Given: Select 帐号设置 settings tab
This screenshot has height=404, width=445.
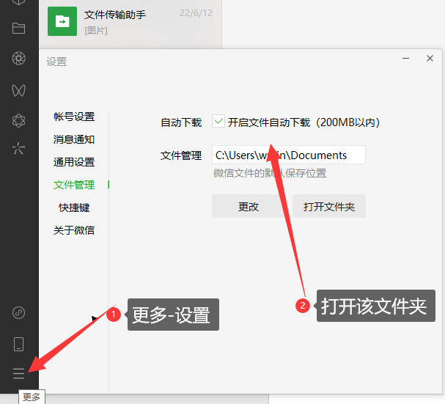Looking at the screenshot, I should coord(74,117).
